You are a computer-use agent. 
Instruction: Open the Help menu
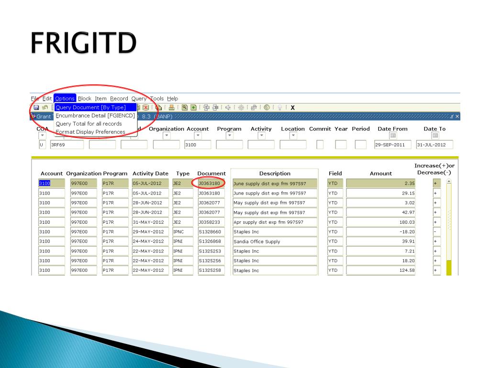172,98
